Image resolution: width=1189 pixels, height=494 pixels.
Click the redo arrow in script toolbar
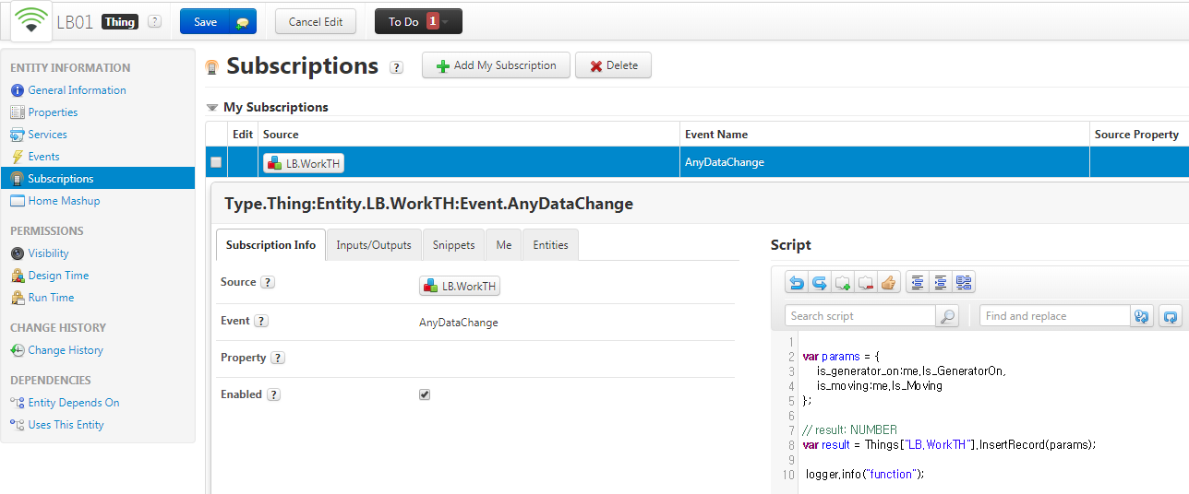point(819,283)
